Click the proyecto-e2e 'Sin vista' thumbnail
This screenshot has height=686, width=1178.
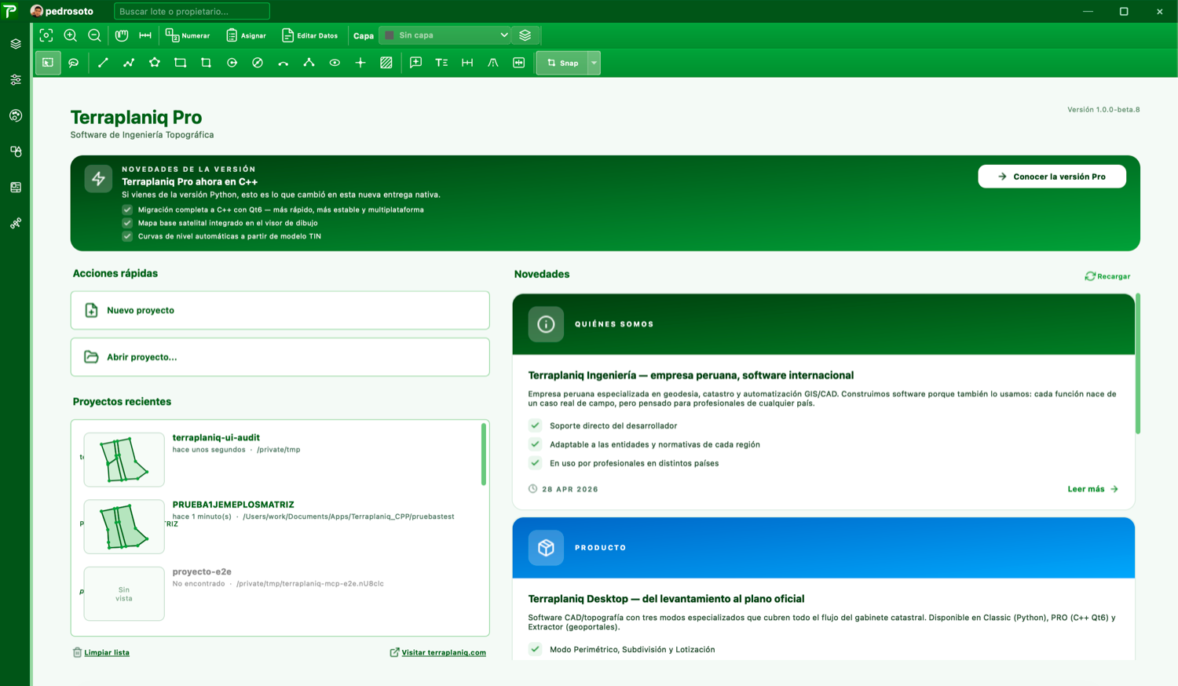[124, 594]
